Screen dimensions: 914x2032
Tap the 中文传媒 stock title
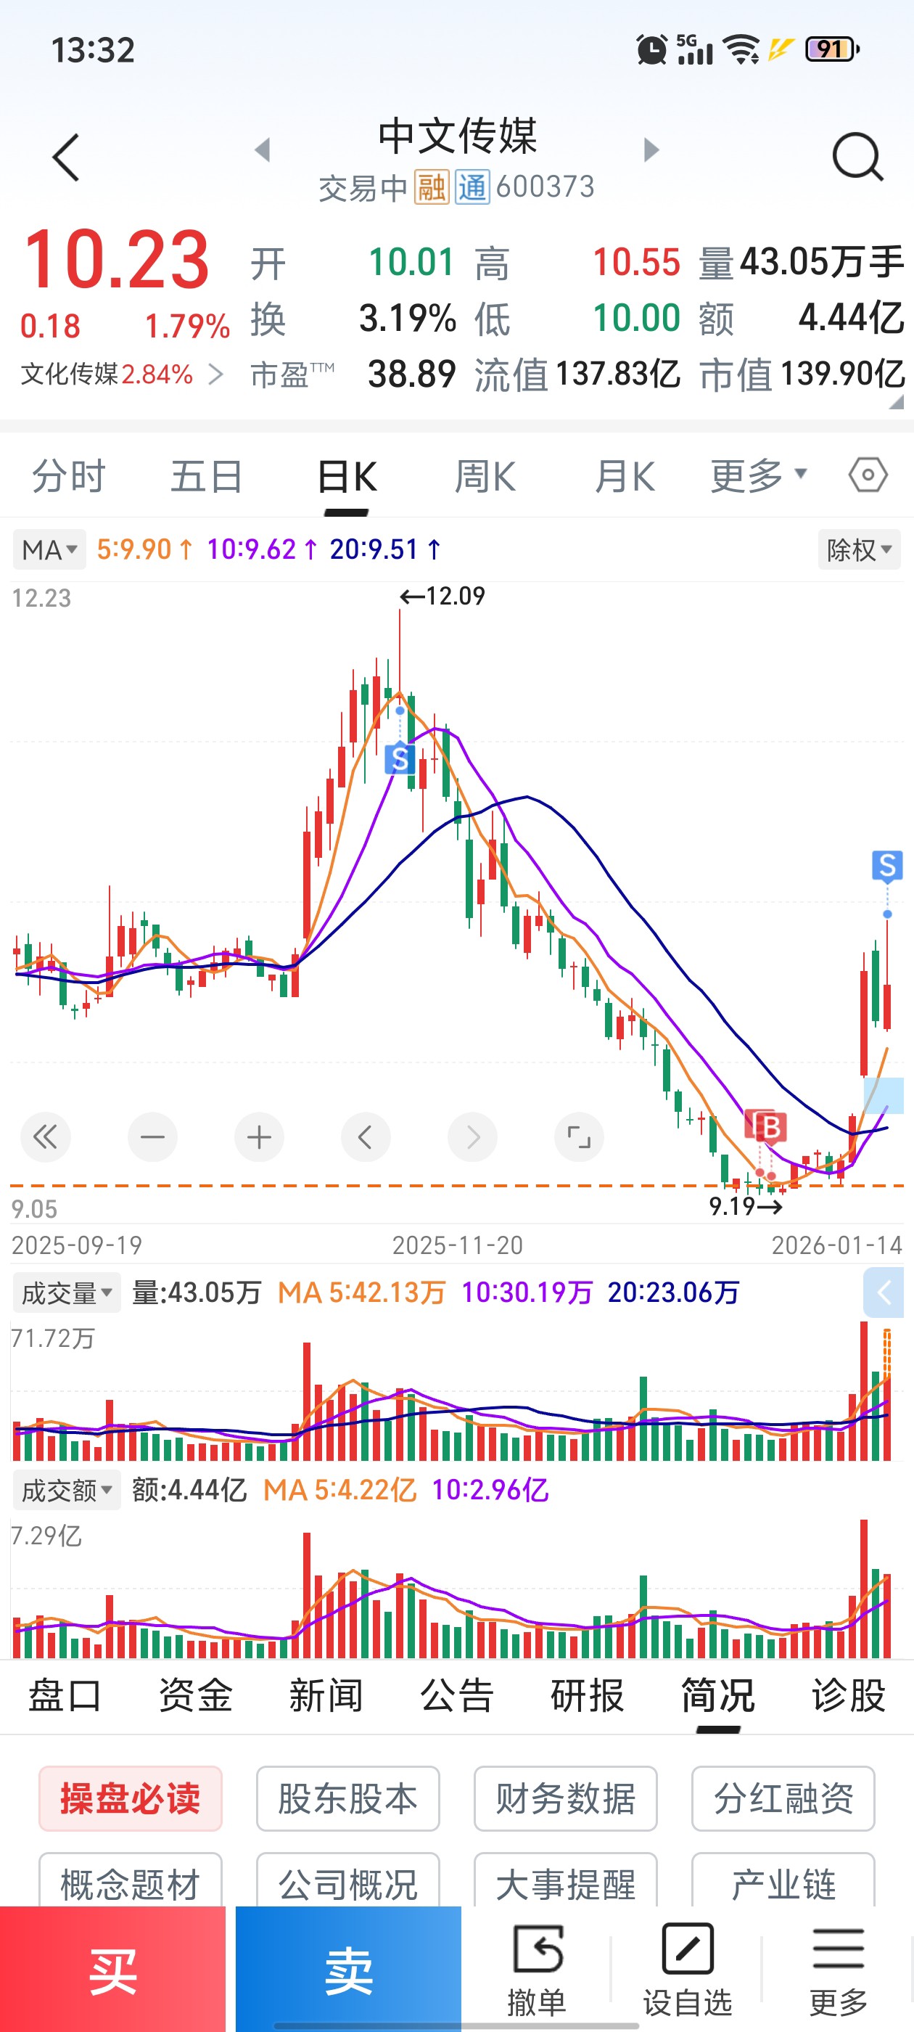coord(456,136)
